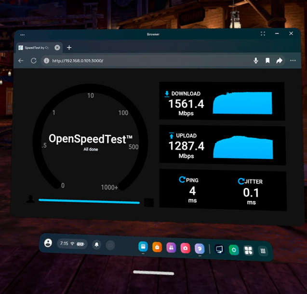Open the remote desktop monitor icon

point(219,249)
